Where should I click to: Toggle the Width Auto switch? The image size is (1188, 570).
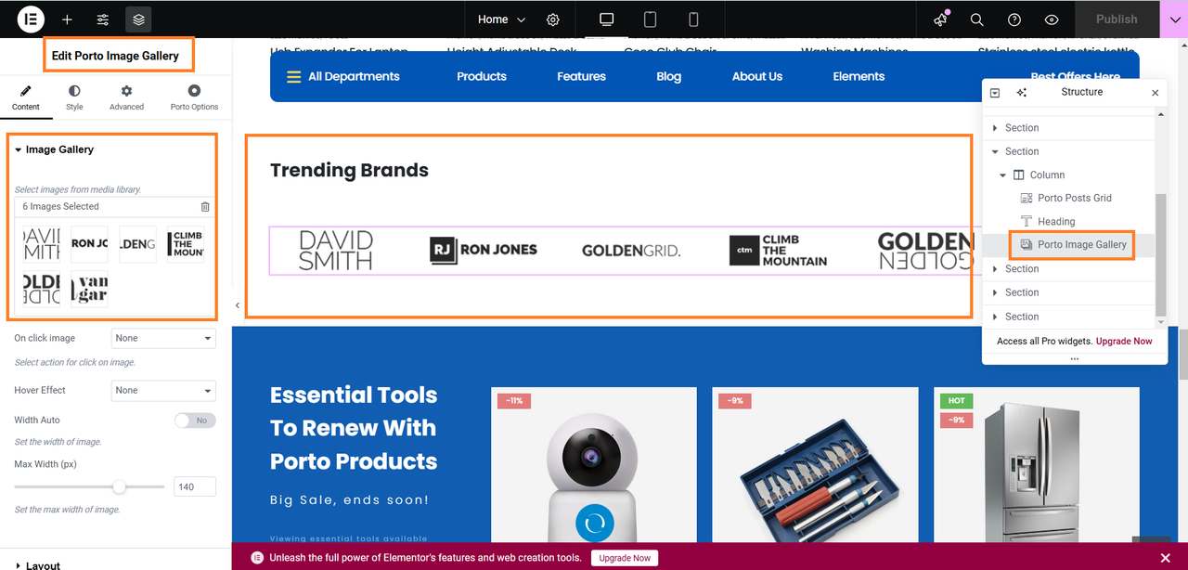[195, 421]
